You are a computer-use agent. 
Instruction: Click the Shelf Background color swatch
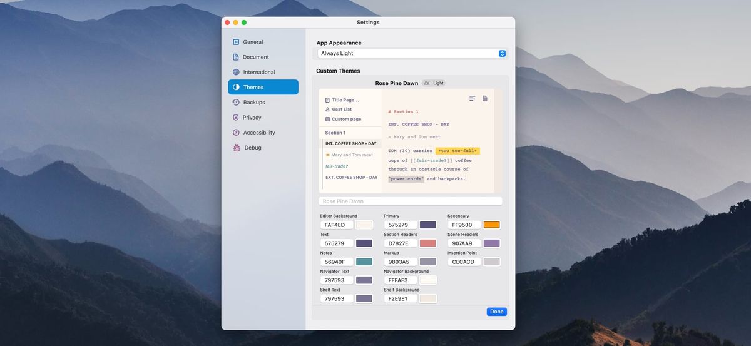(428, 298)
